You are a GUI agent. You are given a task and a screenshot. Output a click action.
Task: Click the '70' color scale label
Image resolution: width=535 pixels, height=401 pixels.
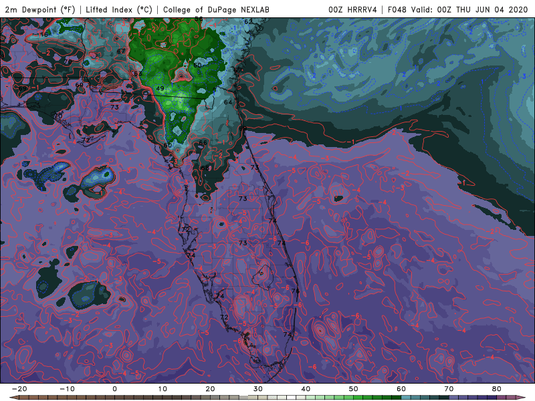[x=449, y=389]
